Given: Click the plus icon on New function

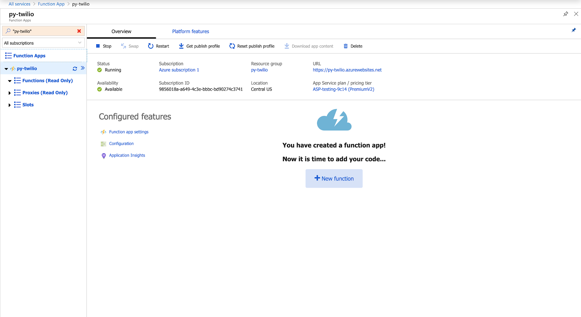Looking at the screenshot, I should pos(317,178).
